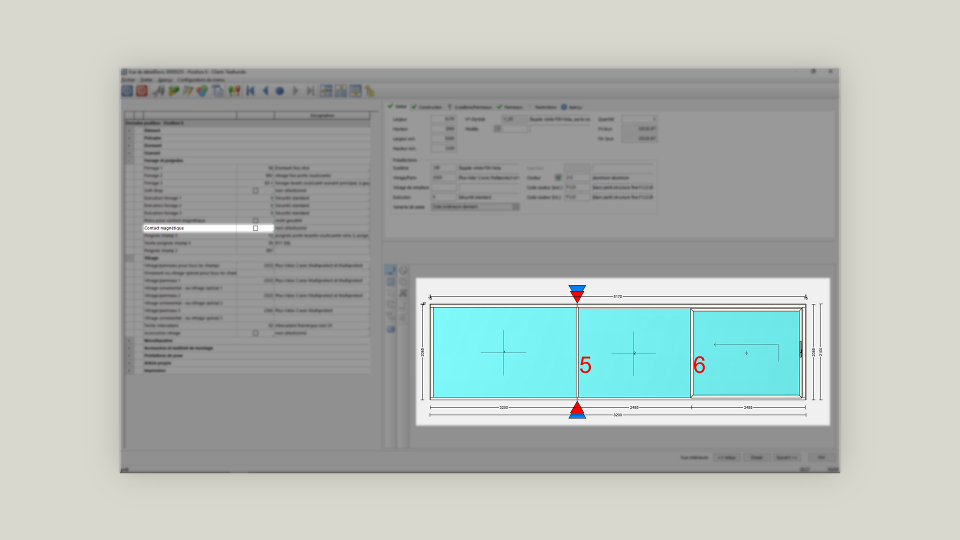Open search with the binoculars icon
960x540 pixels.
[x=158, y=91]
